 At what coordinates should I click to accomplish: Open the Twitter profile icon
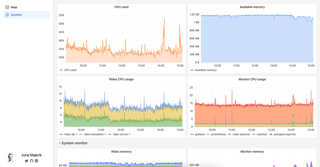click(26, 161)
